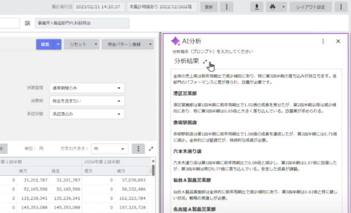Image resolution: width=351 pixels, height=213 pixels.
Task: Open the 承認状態 dropdown
Action: click(87, 114)
